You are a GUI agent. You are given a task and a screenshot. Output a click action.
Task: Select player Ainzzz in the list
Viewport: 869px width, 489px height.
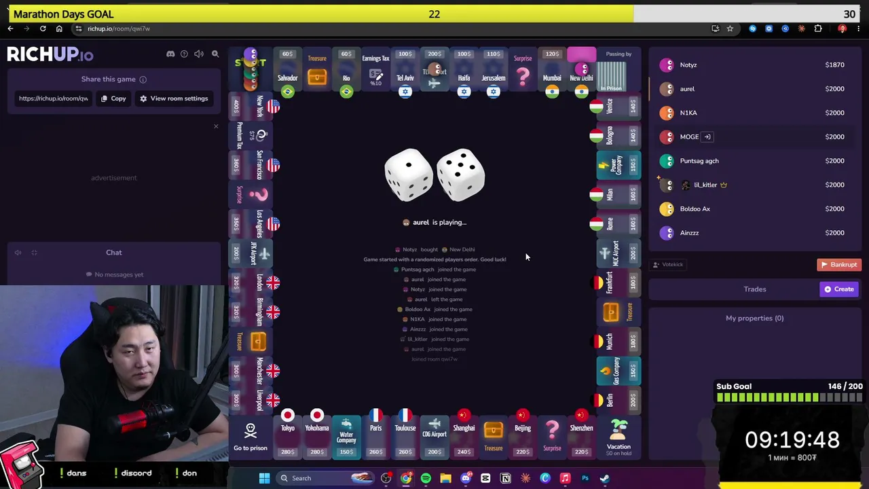point(754,233)
